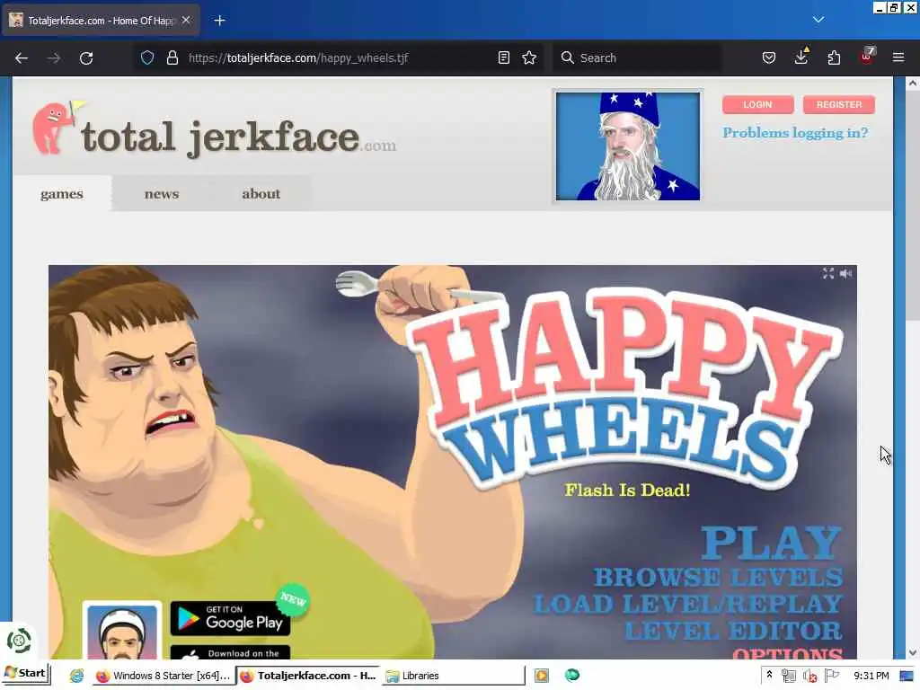
Task: Click the Flash Is Dead! text
Action: pos(627,490)
